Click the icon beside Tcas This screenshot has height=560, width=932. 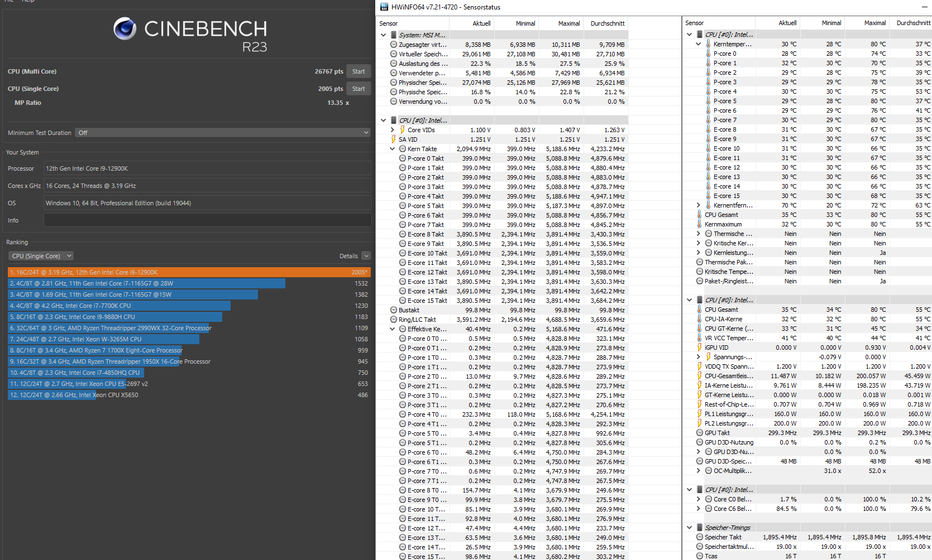tap(700, 556)
